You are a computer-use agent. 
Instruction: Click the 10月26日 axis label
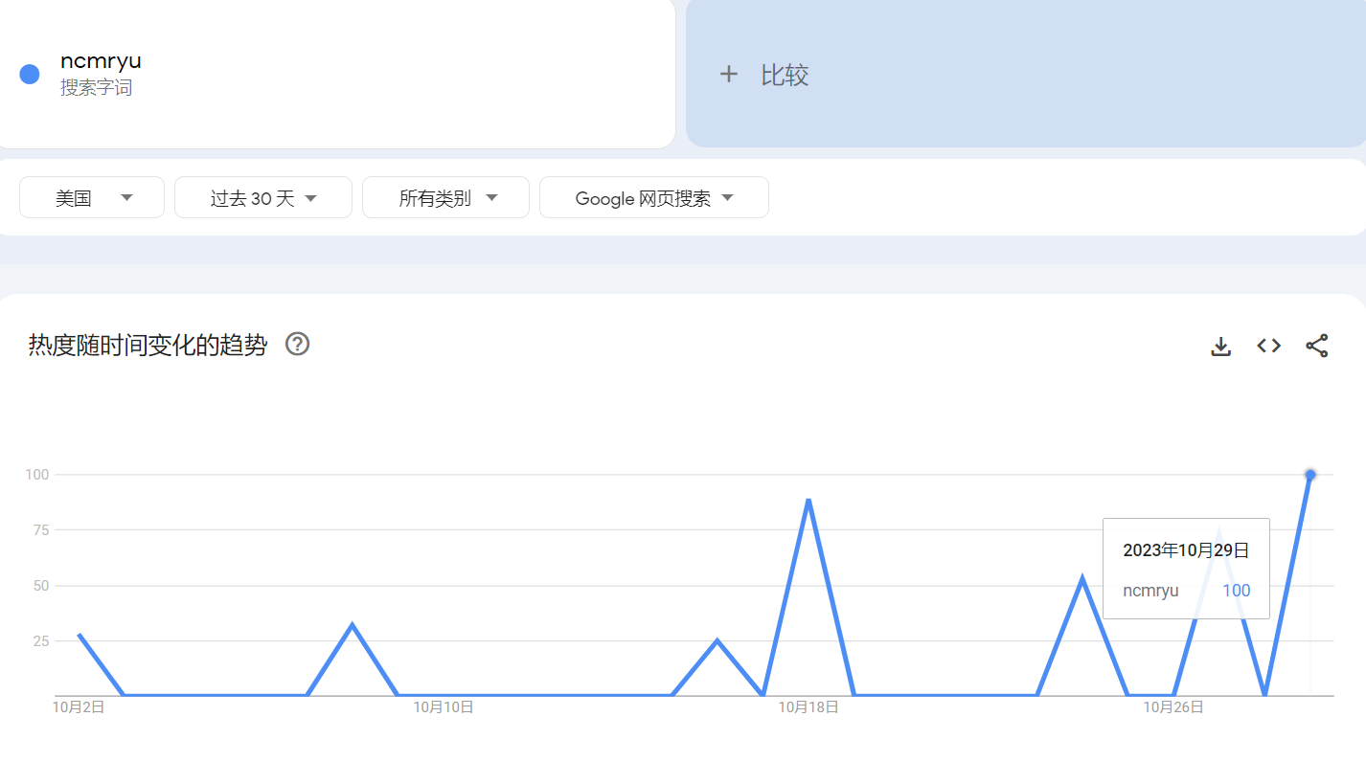1173,707
